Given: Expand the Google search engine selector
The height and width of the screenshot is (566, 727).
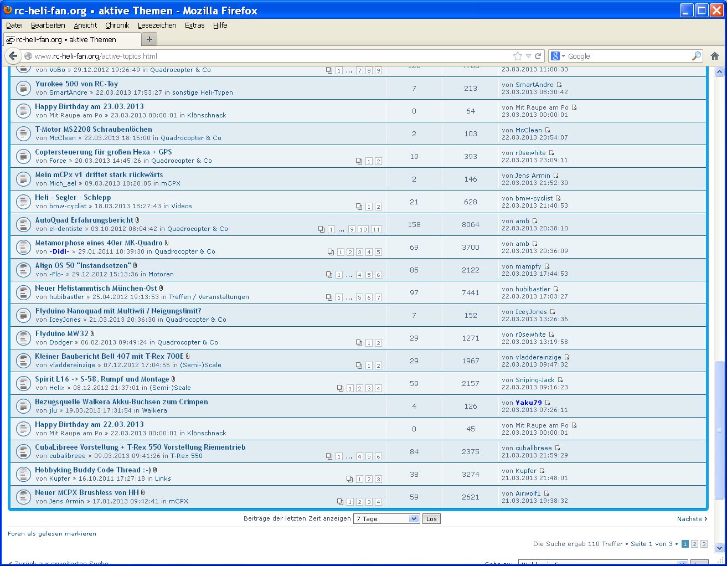Looking at the screenshot, I should (x=558, y=56).
